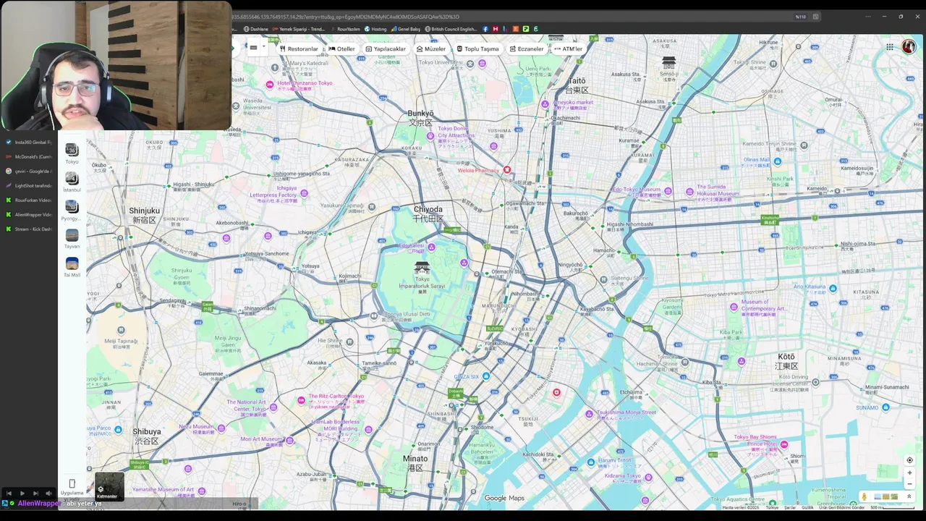Screen dimensions: 926x521
Task: Open the Dashlane bookmark
Action: (255, 29)
